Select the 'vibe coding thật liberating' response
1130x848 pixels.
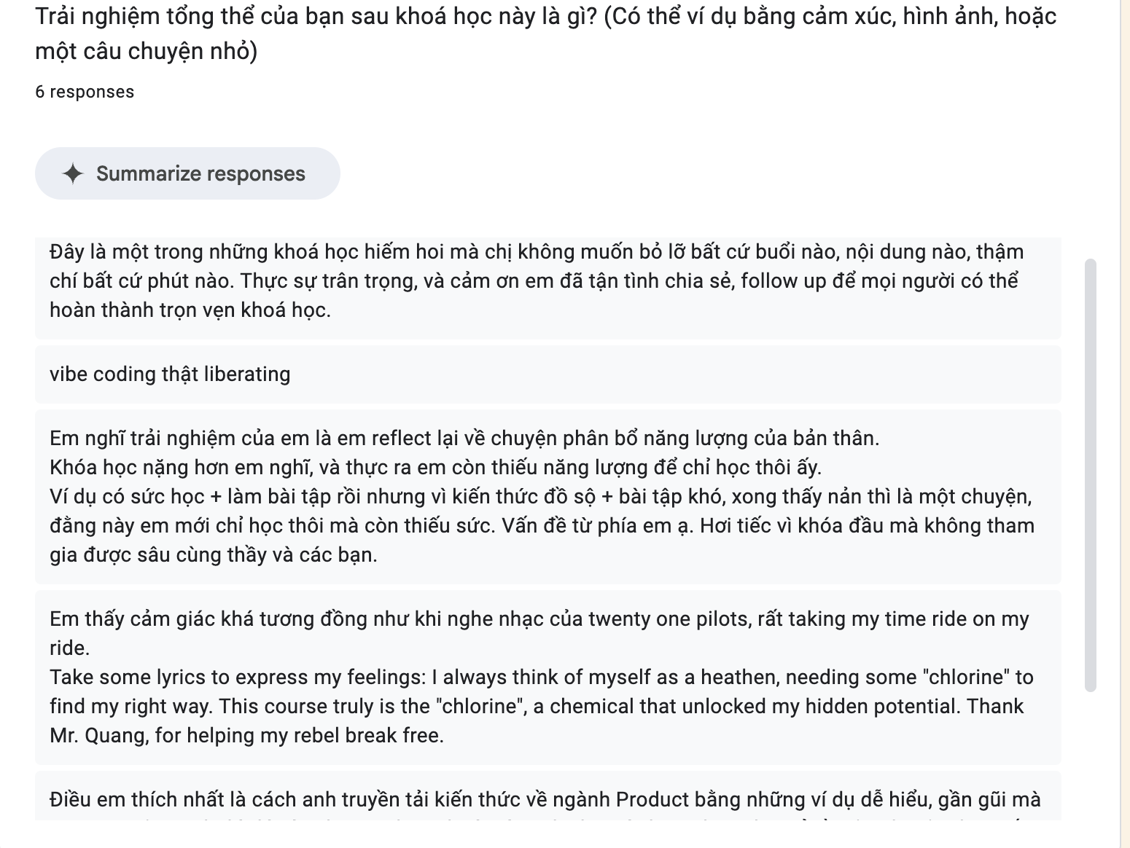tap(548, 374)
